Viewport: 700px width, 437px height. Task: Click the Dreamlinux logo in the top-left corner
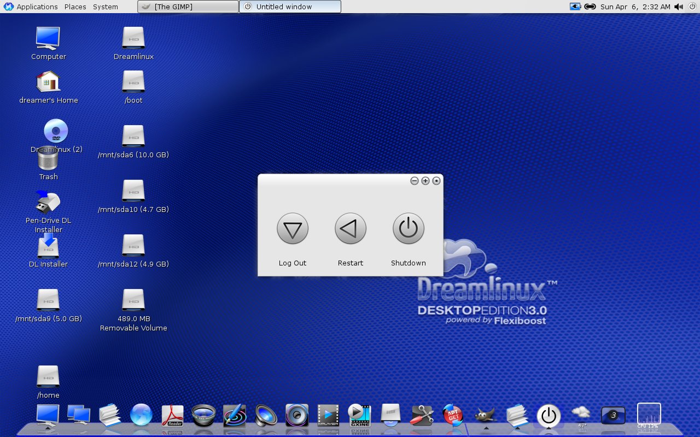[x=8, y=7]
